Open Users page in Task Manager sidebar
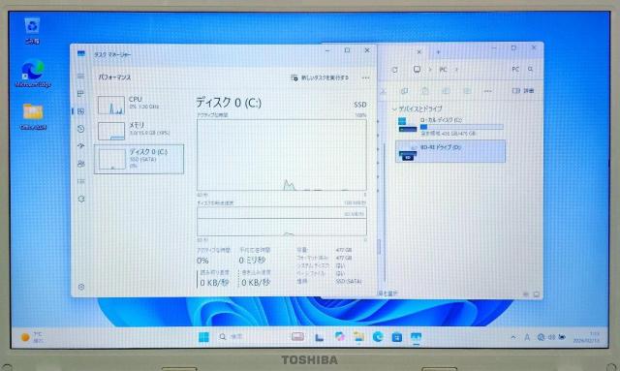This screenshot has width=620, height=371. (x=80, y=164)
